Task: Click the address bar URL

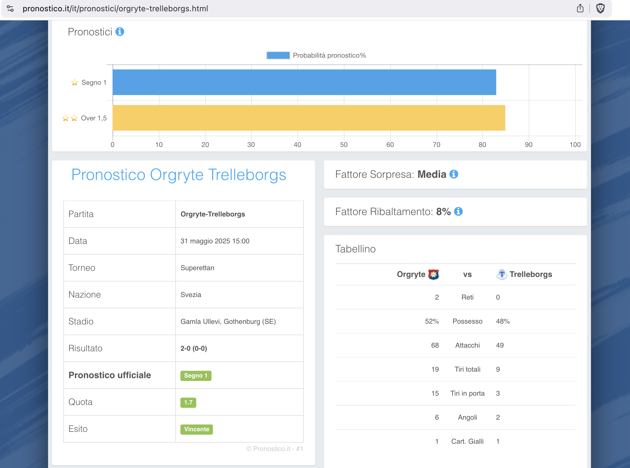Action: coord(115,8)
